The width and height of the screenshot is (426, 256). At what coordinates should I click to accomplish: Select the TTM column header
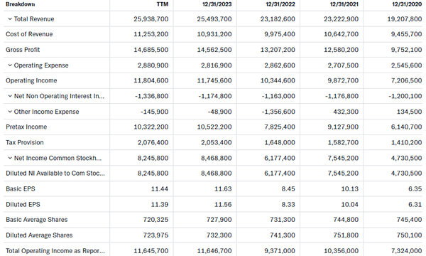click(162, 4)
